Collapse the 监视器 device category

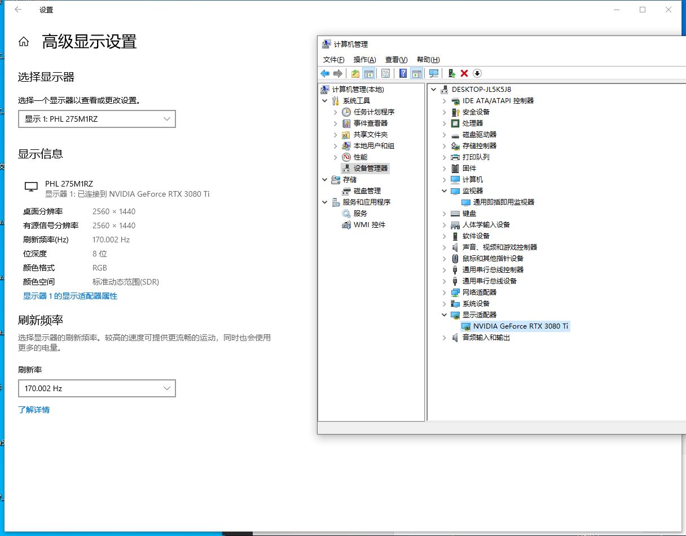coord(445,191)
